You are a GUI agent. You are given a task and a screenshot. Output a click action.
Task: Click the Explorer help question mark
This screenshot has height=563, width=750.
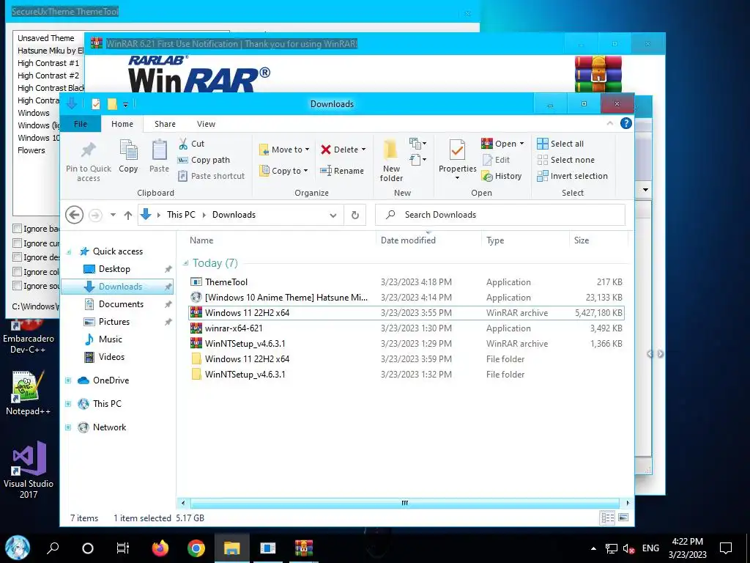(x=625, y=123)
